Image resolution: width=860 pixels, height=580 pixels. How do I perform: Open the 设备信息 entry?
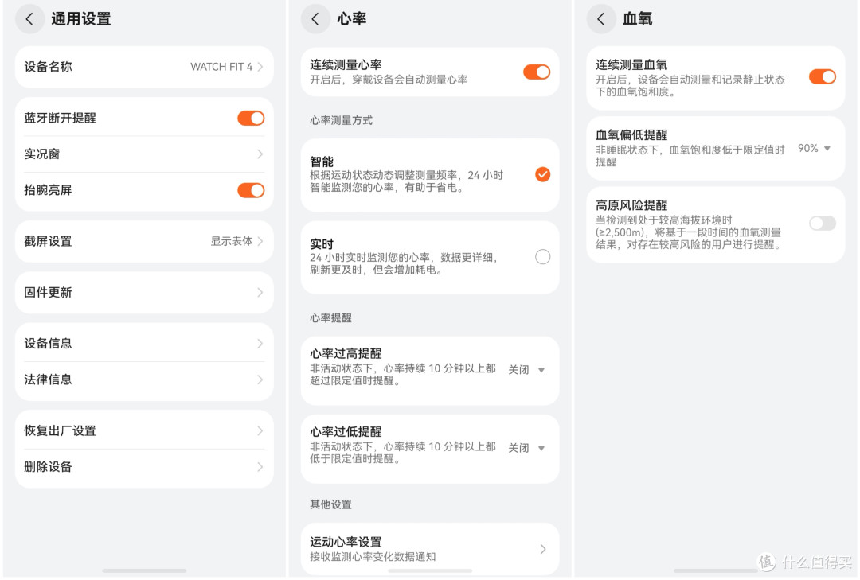pyautogui.click(x=144, y=343)
